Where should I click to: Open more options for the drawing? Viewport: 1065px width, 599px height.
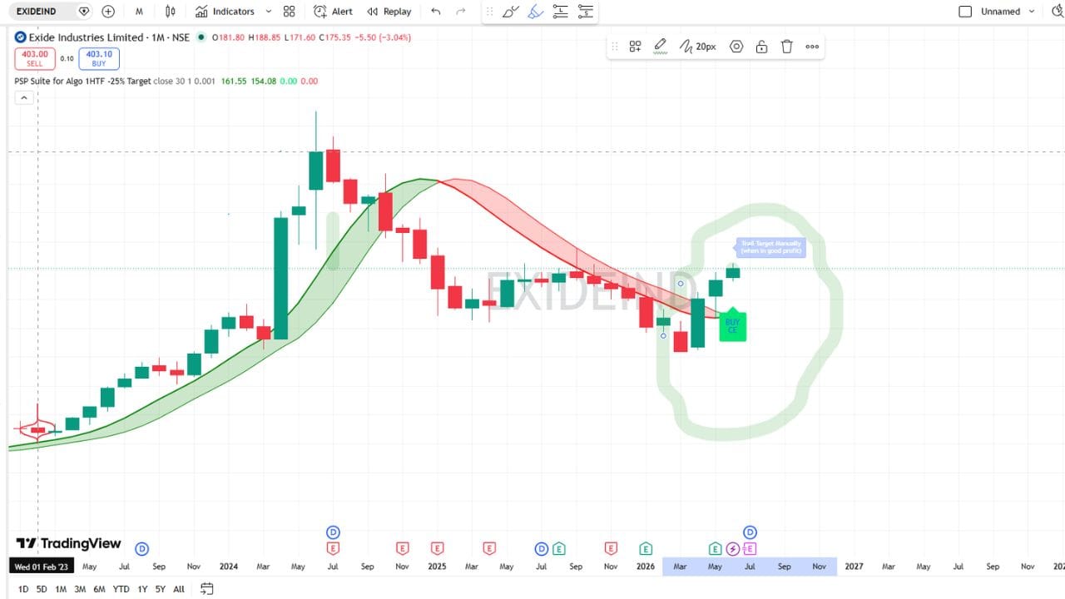tap(812, 47)
